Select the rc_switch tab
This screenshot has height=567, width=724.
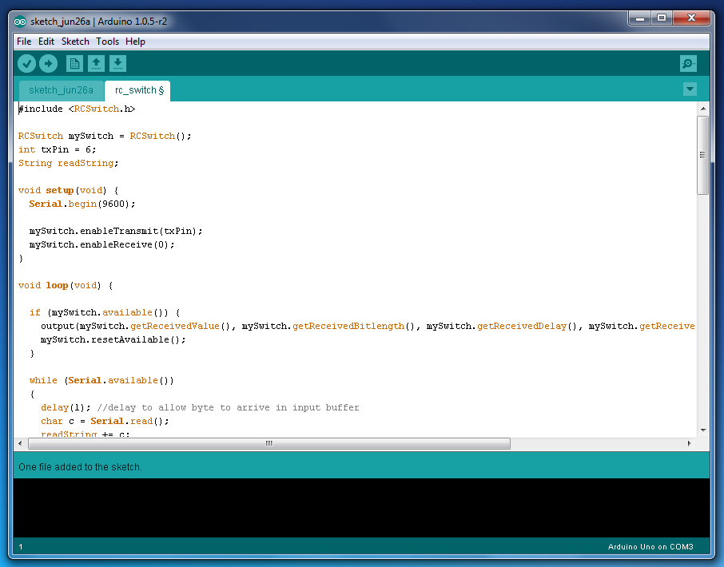click(x=137, y=90)
